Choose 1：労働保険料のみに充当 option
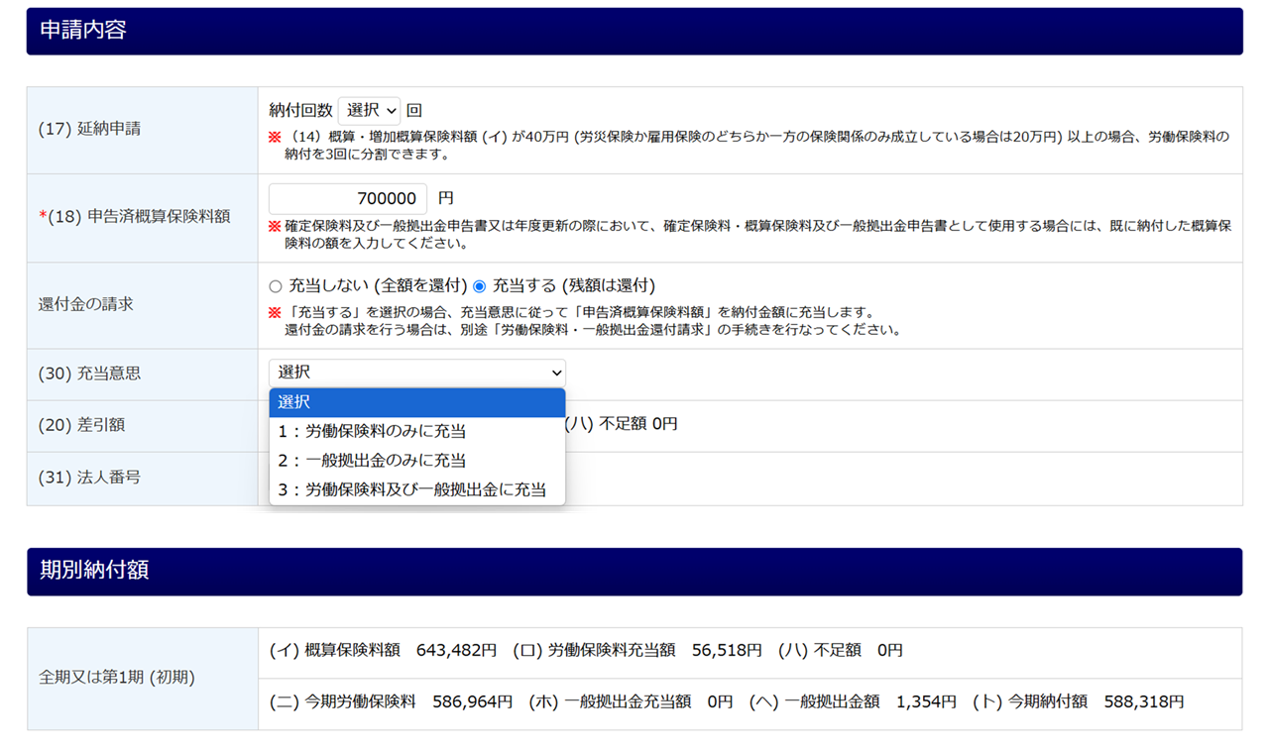Screen dimensions: 1269x752 tap(417, 431)
